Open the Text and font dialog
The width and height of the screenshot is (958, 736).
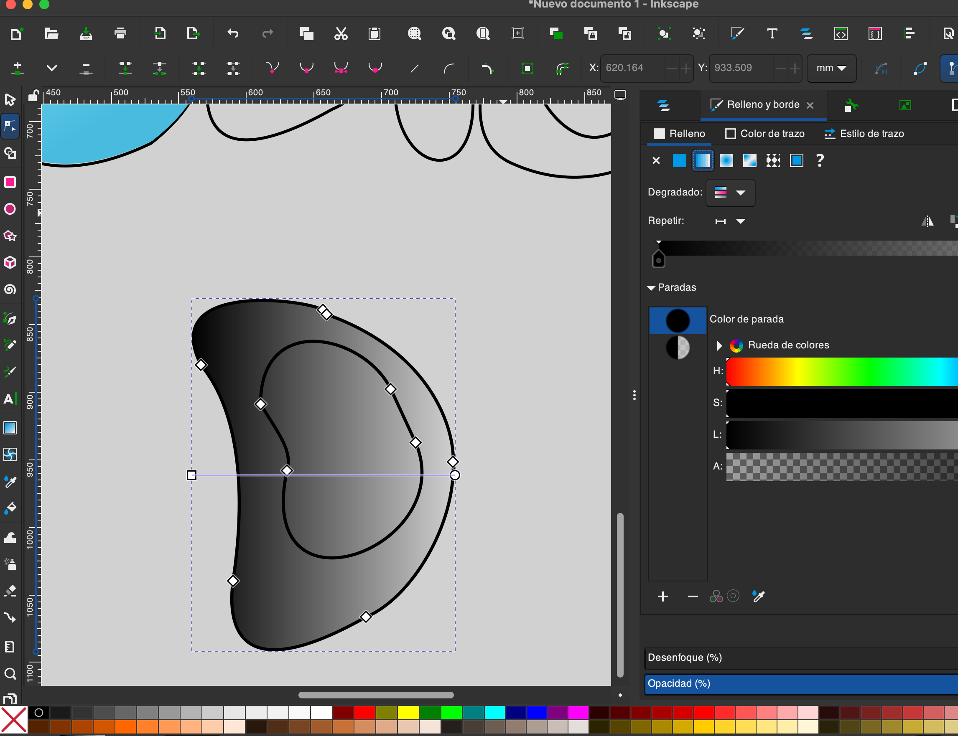point(772,33)
